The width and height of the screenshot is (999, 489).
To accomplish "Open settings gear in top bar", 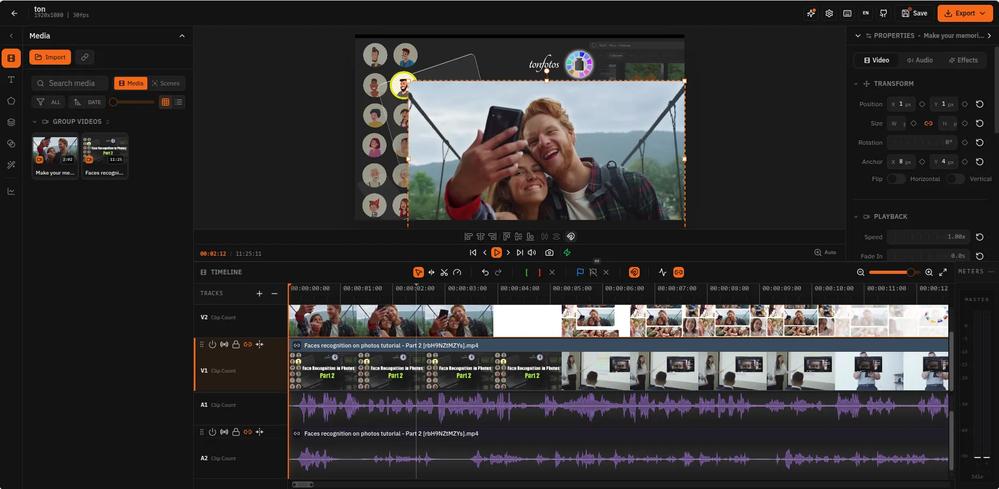I will tap(829, 13).
